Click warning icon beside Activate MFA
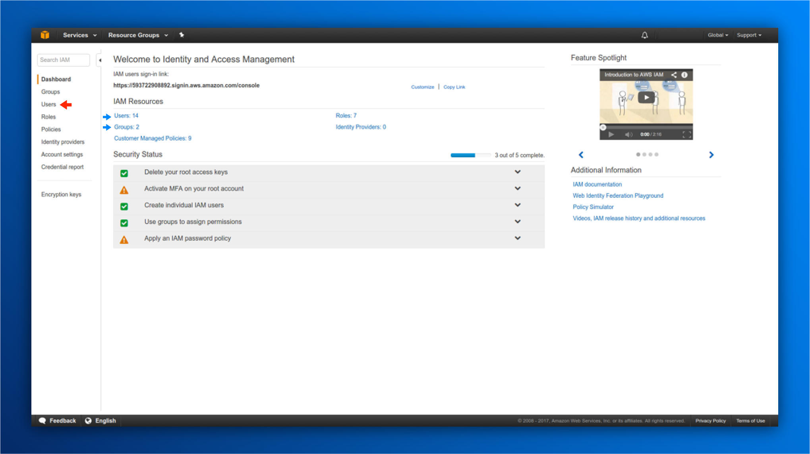This screenshot has width=810, height=454. 124,190
